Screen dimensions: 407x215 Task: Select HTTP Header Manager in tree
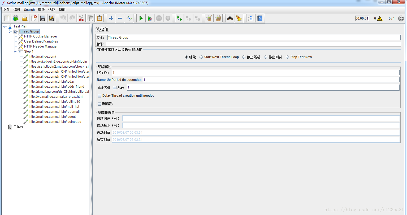(x=41, y=46)
